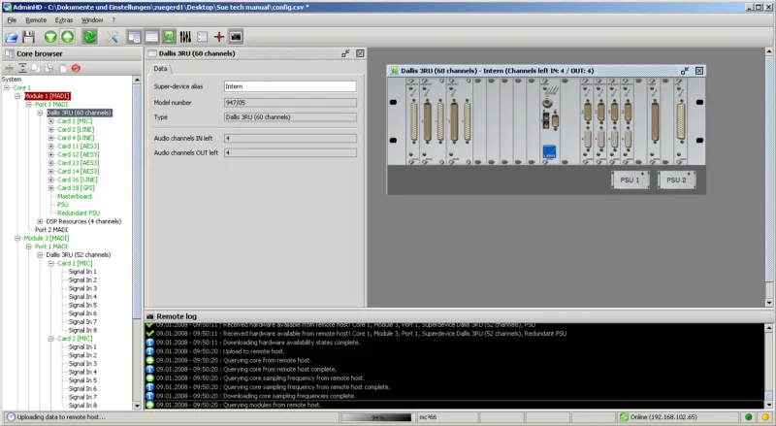Click the collapse tree icon in Core browser

pyautogui.click(x=22, y=68)
